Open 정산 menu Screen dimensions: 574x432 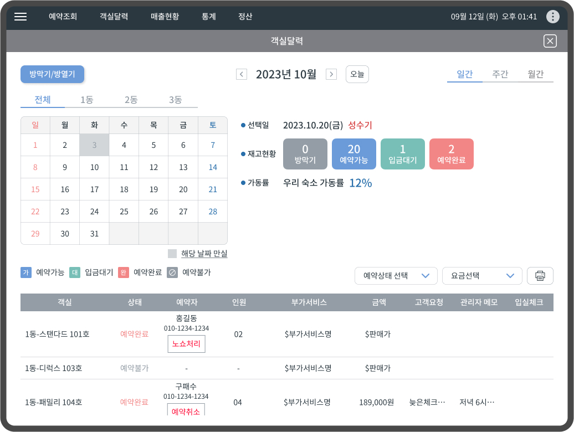[245, 17]
